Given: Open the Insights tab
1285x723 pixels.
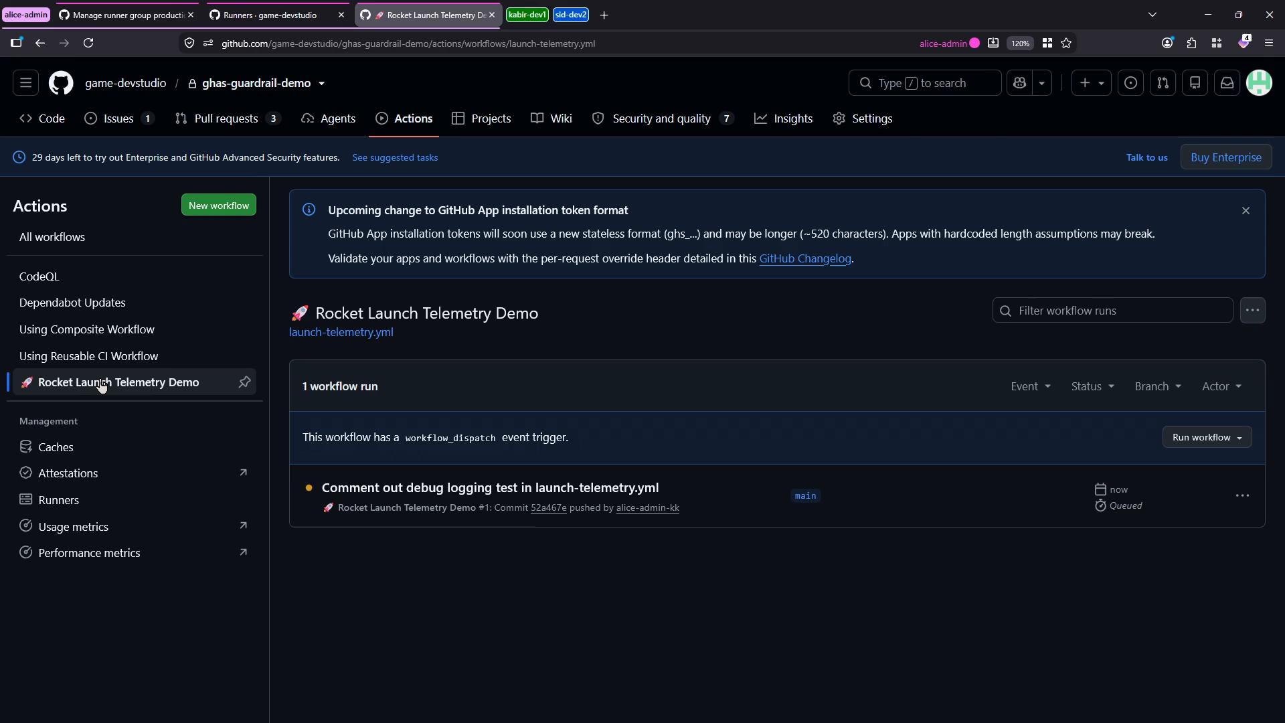Looking at the screenshot, I should click(784, 118).
